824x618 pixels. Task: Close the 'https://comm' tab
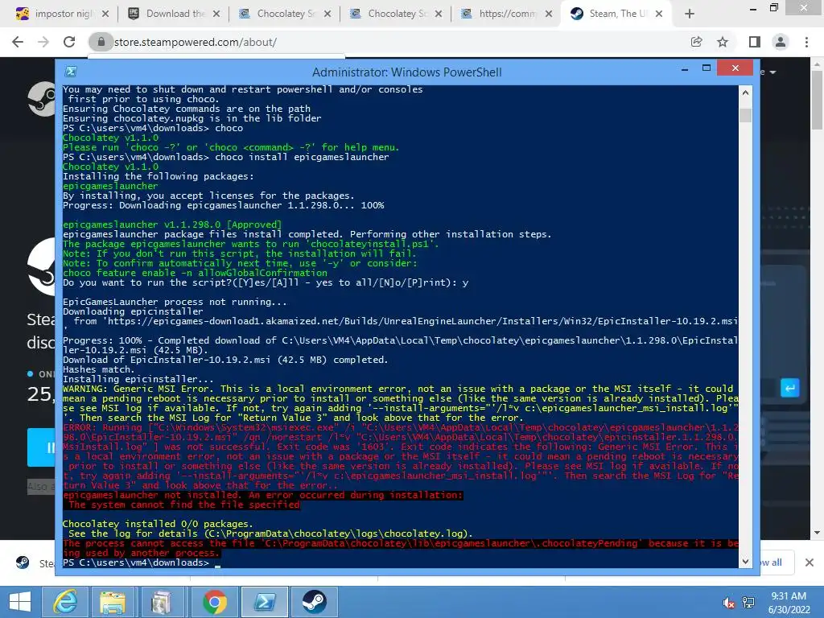point(549,14)
